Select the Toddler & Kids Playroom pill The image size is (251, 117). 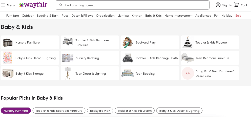point(135,111)
